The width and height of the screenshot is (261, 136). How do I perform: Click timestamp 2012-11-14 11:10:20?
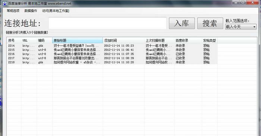tap(119, 62)
